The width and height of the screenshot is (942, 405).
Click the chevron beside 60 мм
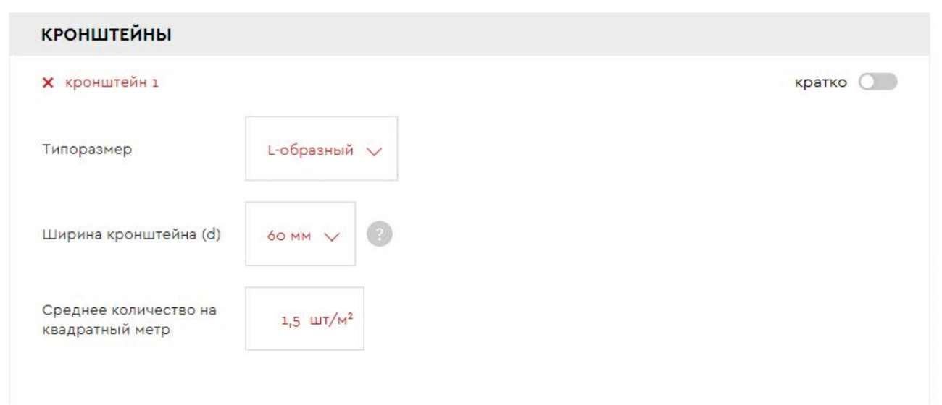tap(332, 237)
